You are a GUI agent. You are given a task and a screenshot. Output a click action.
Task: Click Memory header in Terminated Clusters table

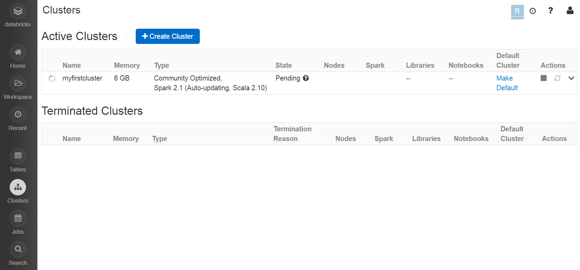tap(126, 139)
